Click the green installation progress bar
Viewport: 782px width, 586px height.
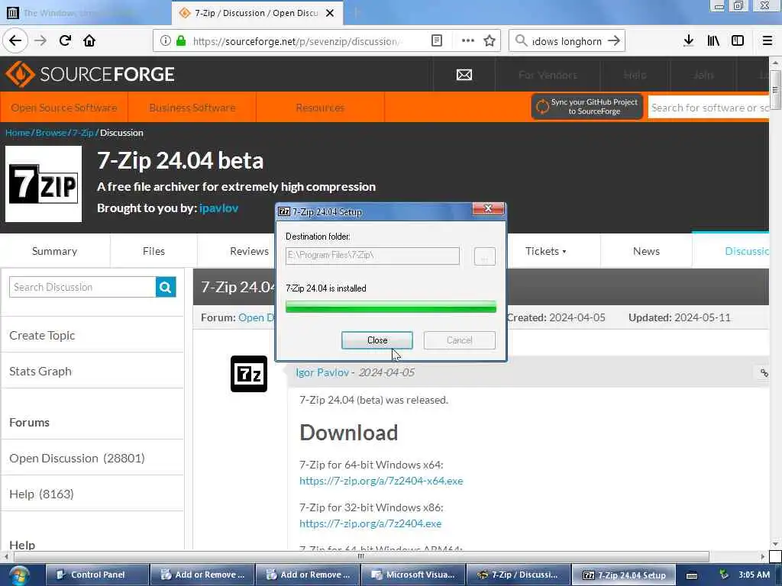point(390,307)
